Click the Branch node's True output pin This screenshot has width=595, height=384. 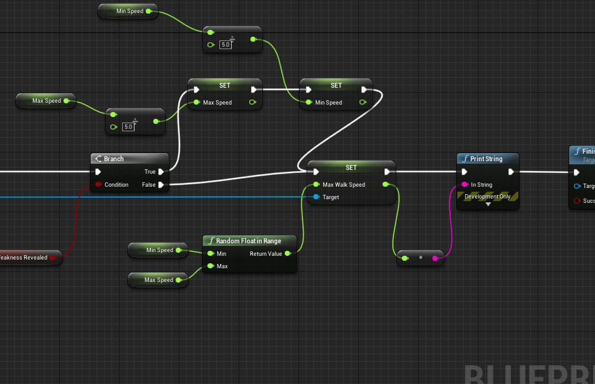161,172
